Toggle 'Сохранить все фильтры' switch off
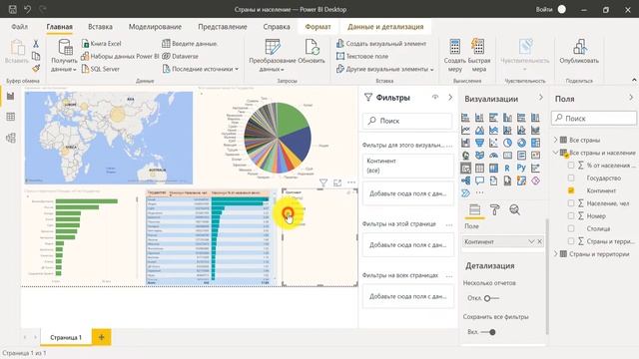 coord(488,332)
